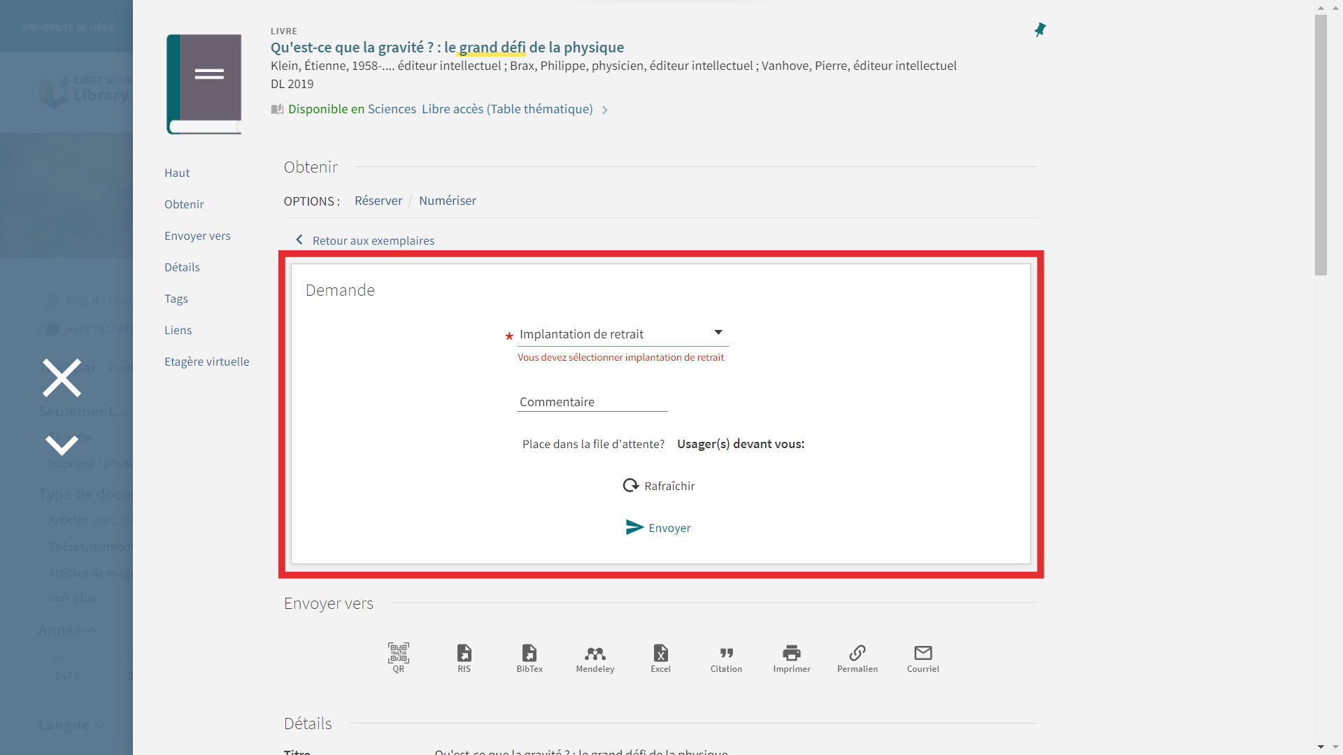
Task: Open the book cover thumbnail
Action: pyautogui.click(x=204, y=84)
